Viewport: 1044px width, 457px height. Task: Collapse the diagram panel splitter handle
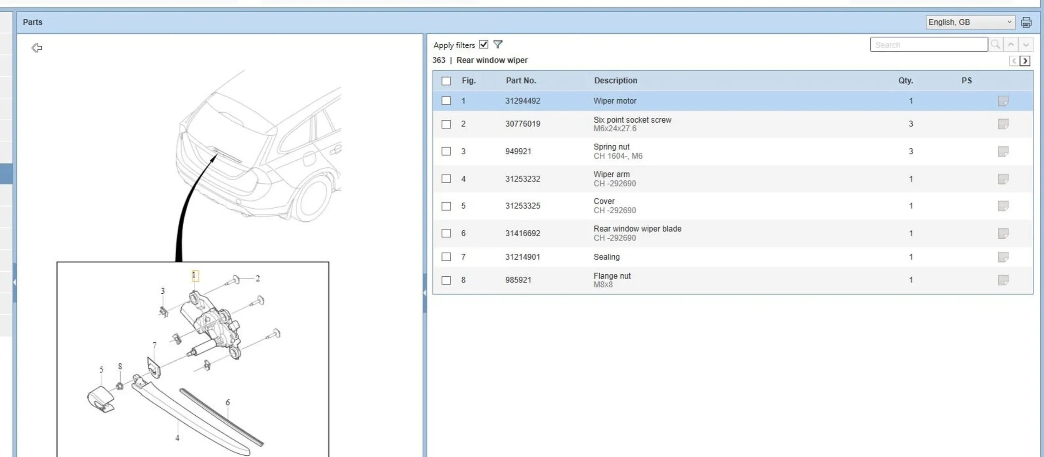tap(425, 293)
